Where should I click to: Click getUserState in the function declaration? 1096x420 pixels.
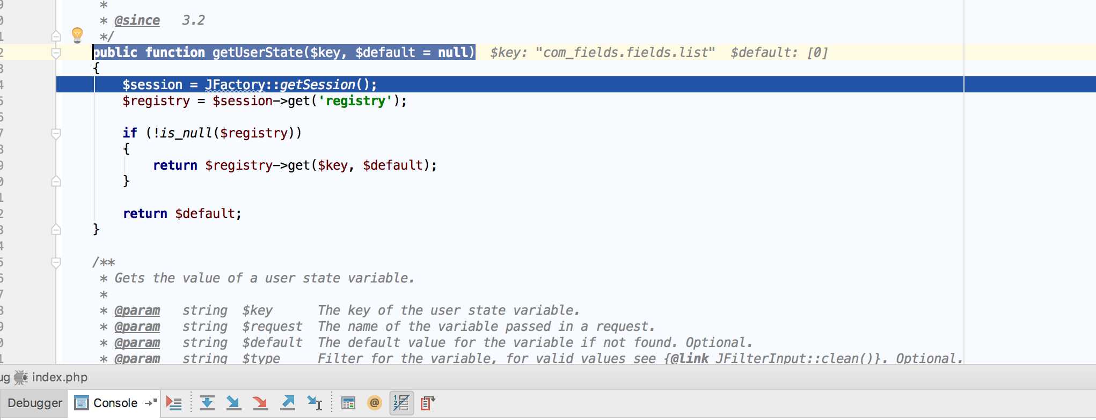[258, 53]
